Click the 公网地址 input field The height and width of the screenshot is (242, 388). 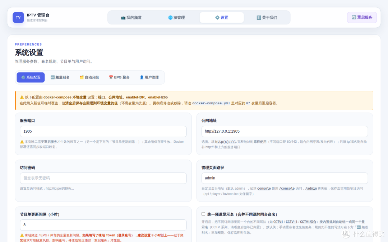point(285,131)
